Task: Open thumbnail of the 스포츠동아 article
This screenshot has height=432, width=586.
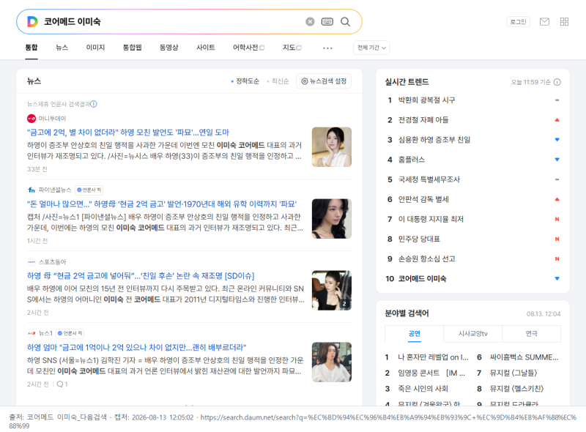Action: (x=332, y=291)
